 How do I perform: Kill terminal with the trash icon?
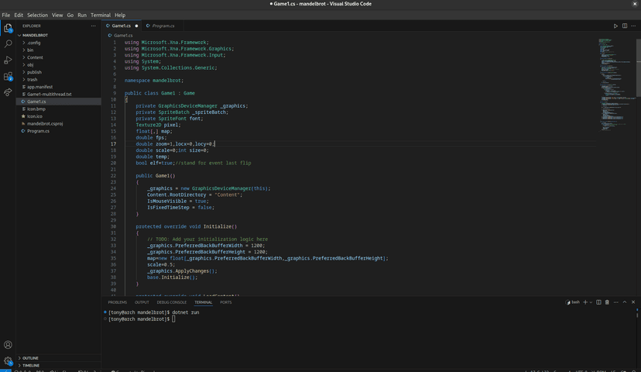pos(607,301)
